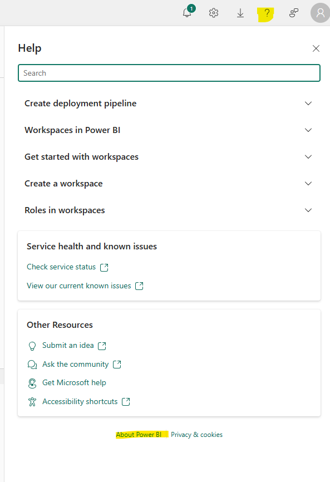Click the Create deployment pipeline heading text
The width and height of the screenshot is (330, 482).
(81, 104)
